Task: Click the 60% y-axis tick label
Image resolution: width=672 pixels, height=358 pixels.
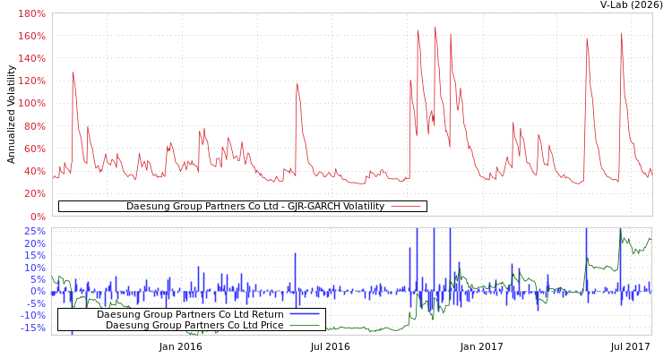Action: coord(34,149)
